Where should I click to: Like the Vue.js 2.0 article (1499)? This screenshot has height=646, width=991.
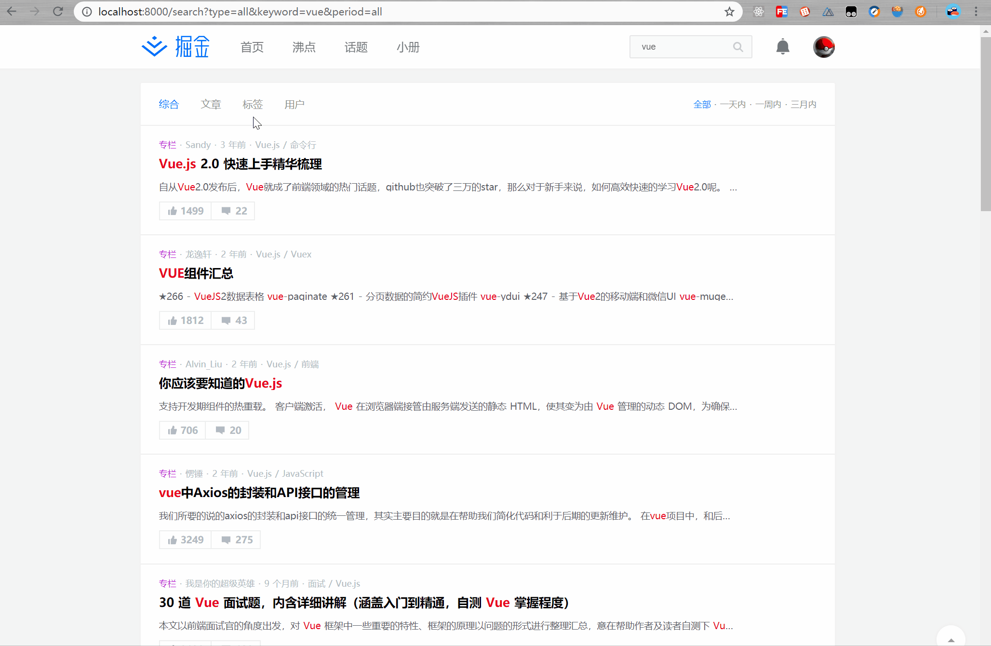(186, 211)
